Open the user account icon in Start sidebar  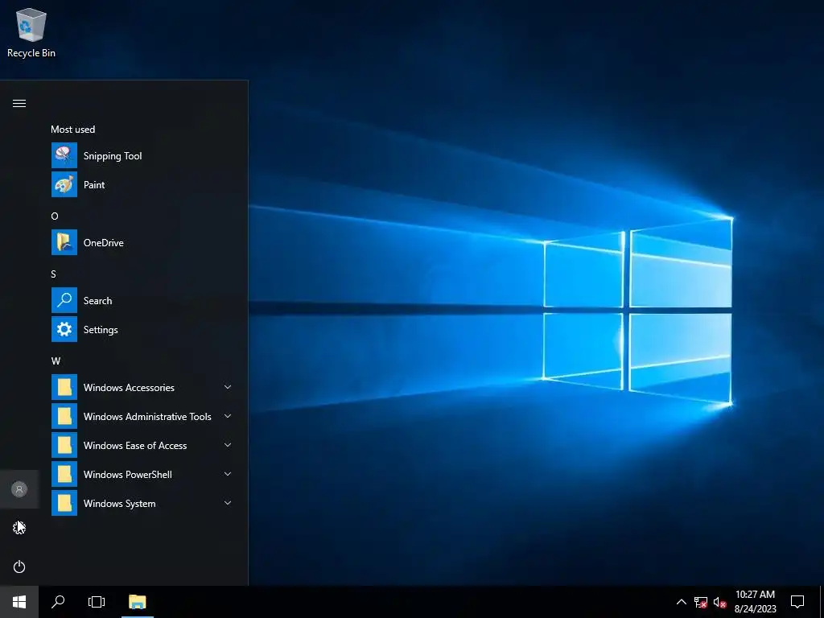click(x=19, y=489)
